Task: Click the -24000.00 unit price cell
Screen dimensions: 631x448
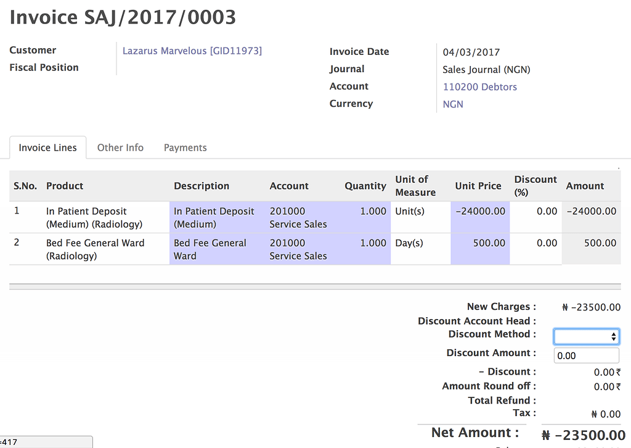Action: click(x=480, y=211)
